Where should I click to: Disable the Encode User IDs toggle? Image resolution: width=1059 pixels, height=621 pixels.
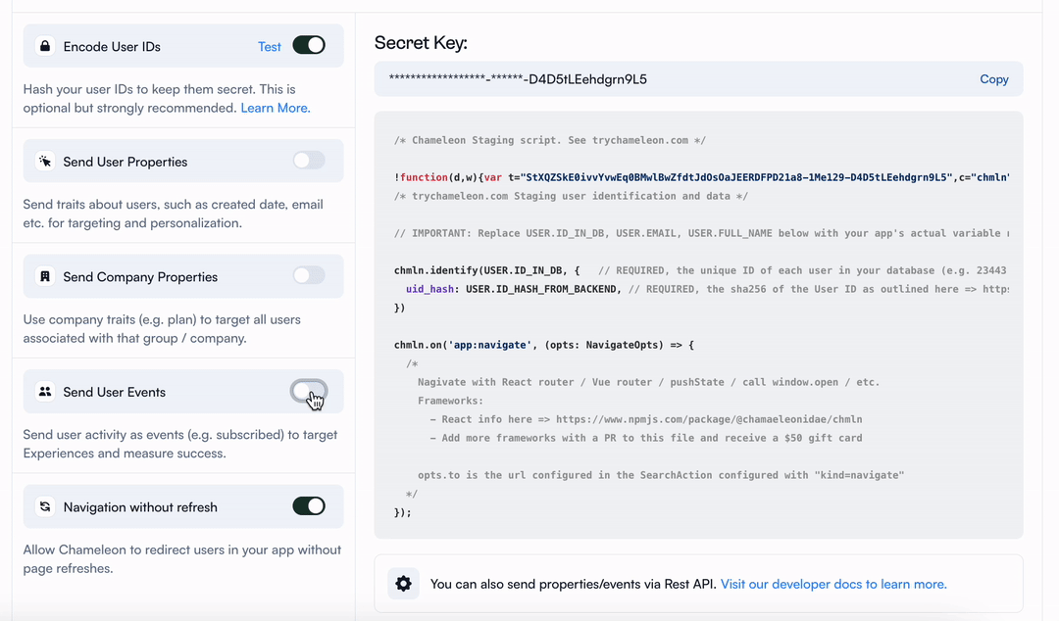click(x=309, y=45)
